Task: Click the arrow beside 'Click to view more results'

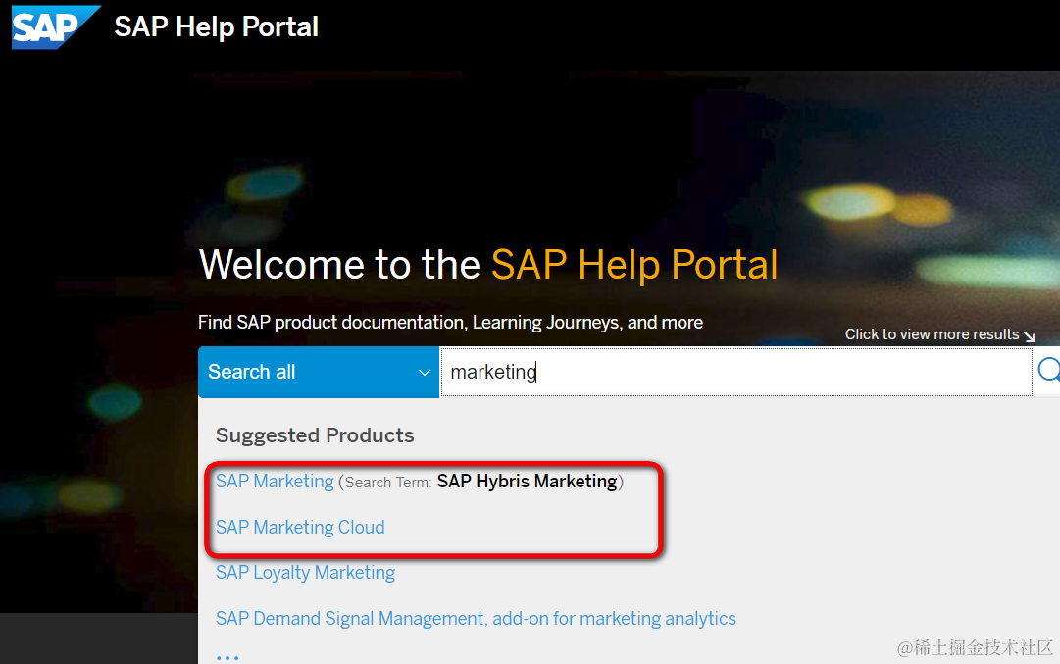Action: [x=1029, y=335]
